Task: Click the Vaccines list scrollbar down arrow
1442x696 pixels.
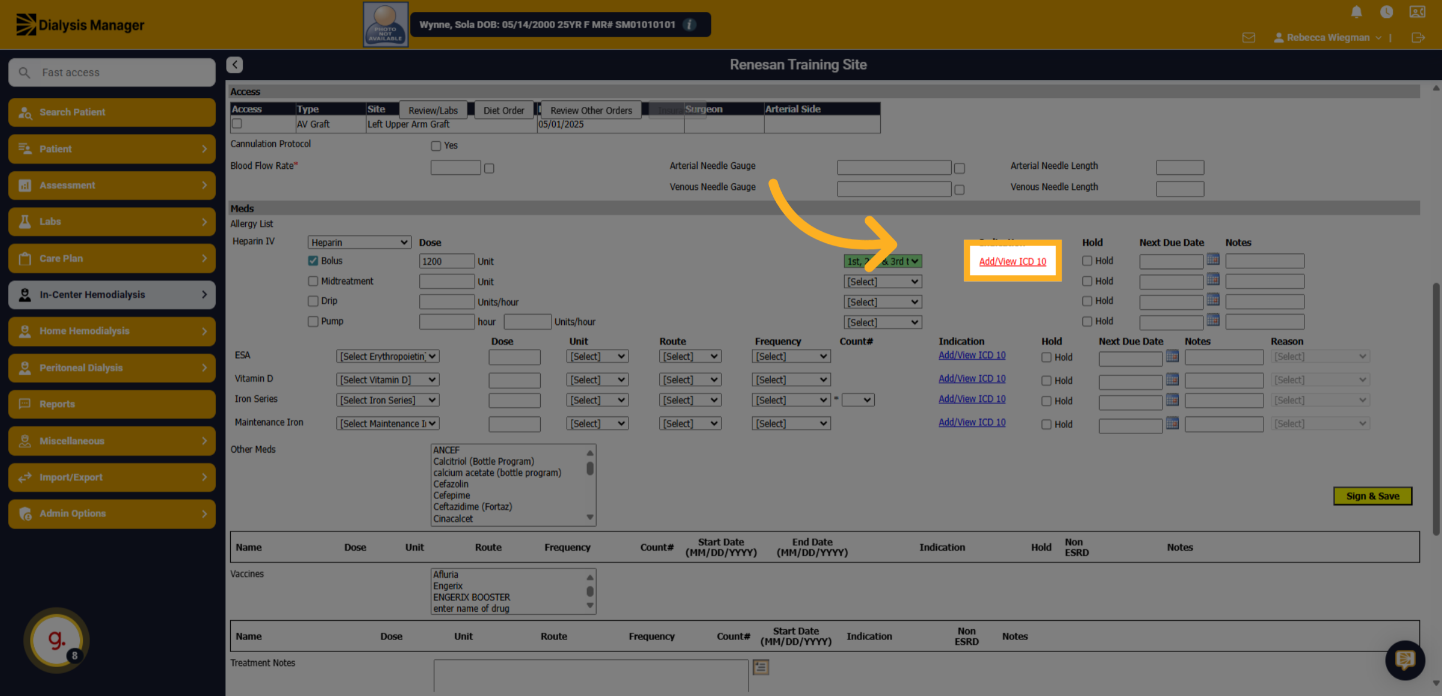Action: point(590,605)
